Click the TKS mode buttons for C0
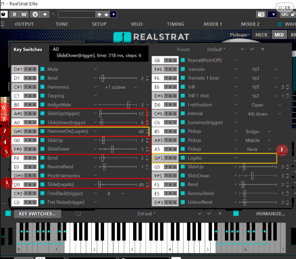The height and width of the screenshot is (259, 296). point(30,202)
